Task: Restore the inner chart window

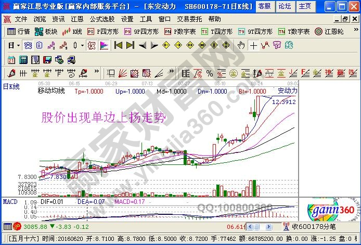Action: (x=345, y=19)
